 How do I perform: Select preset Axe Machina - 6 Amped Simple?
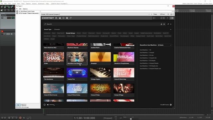coord(149,63)
